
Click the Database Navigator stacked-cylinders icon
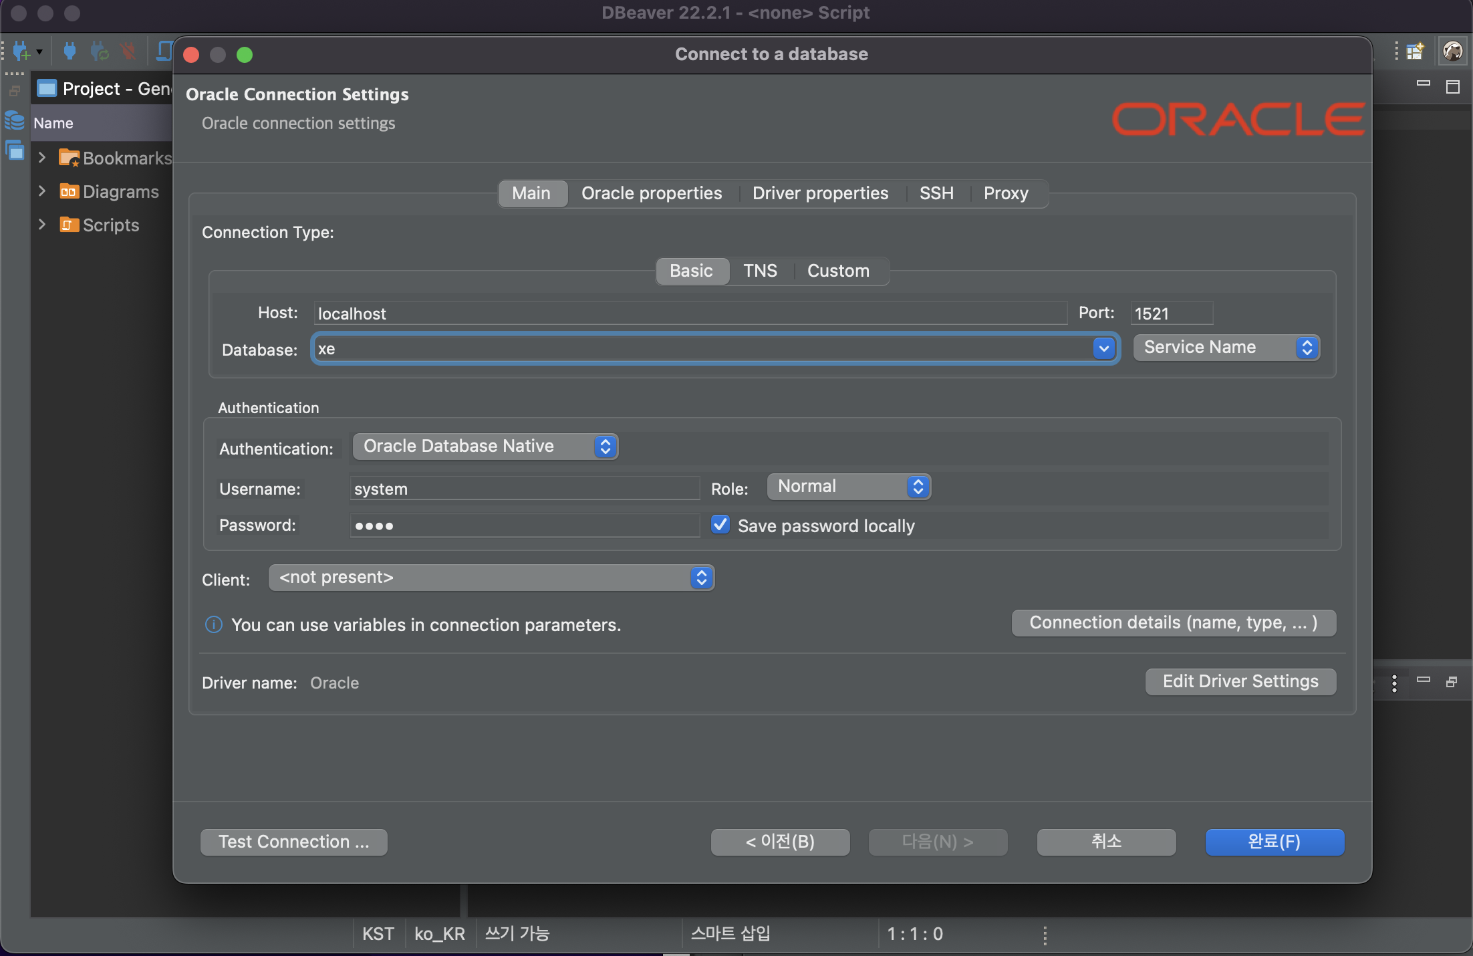[x=14, y=121]
